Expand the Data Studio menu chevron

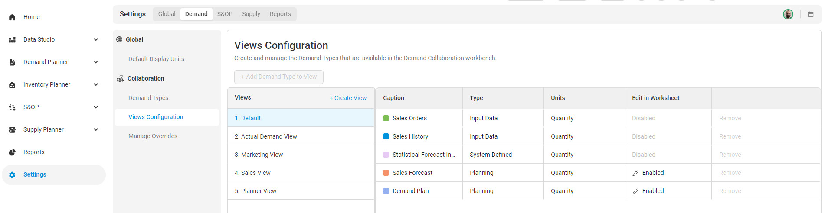coord(96,39)
